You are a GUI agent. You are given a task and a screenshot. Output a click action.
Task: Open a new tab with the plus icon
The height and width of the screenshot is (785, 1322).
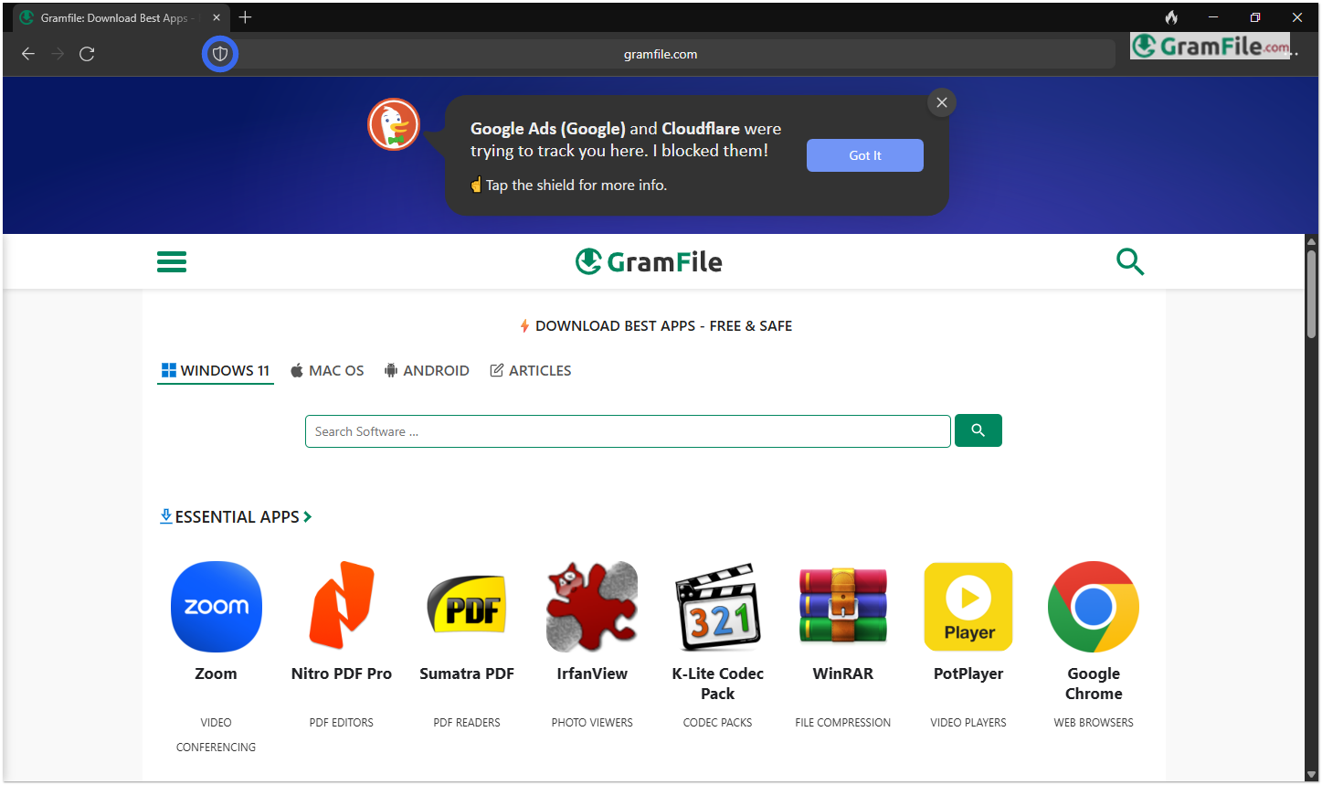(x=245, y=17)
